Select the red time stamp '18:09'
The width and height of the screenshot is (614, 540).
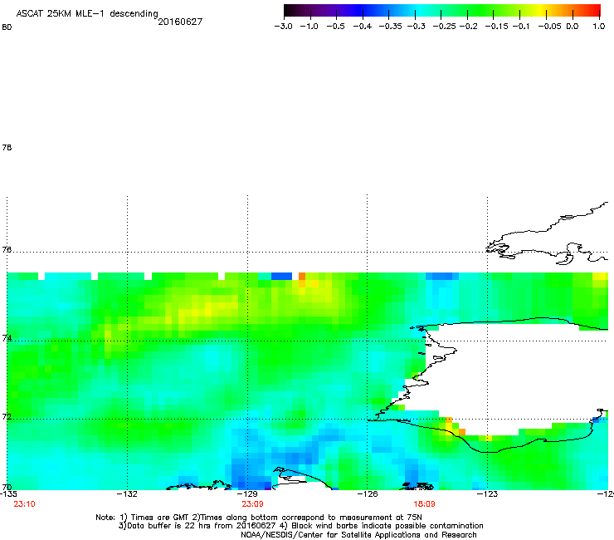click(x=425, y=504)
